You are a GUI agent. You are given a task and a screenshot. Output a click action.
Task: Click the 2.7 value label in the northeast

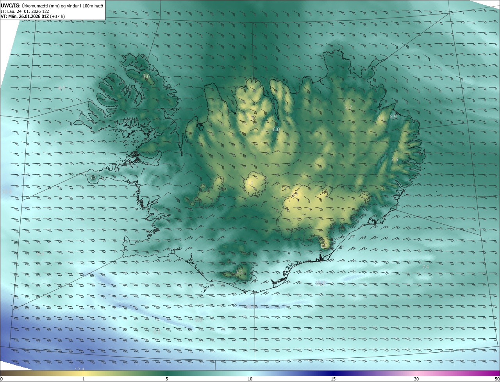pos(348,107)
